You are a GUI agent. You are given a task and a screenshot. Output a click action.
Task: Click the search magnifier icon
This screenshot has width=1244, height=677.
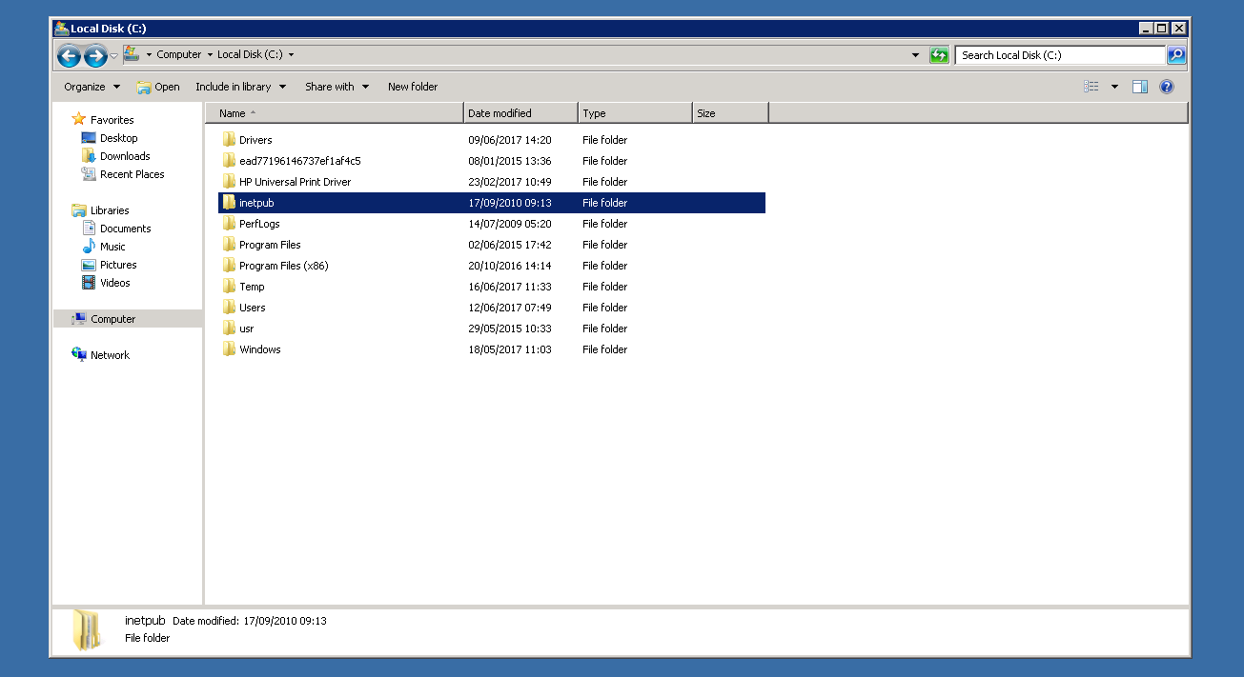[1176, 55]
